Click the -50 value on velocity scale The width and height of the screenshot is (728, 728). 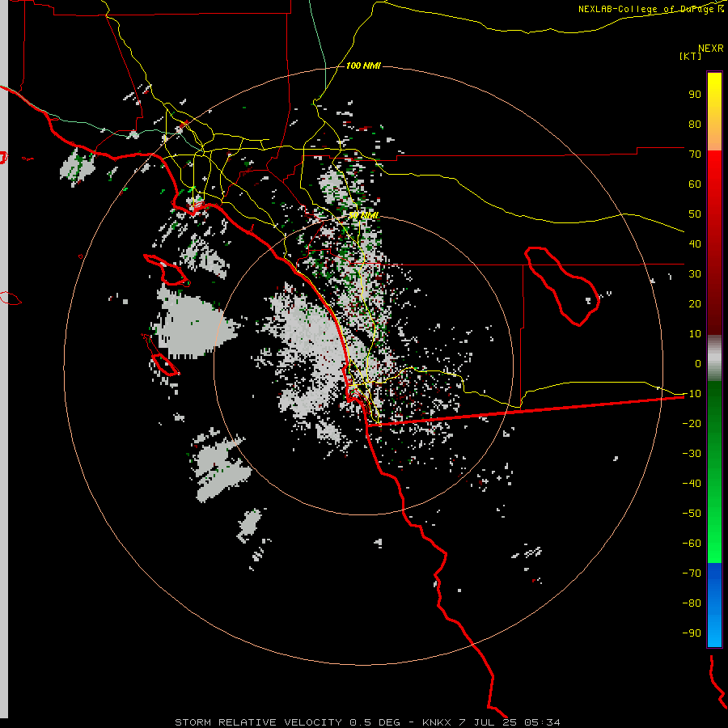coord(692,513)
